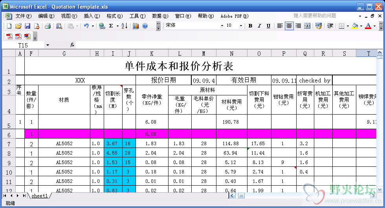Click the Merge and Center icon
The height and width of the screenshot is (208, 385).
click(307, 26)
